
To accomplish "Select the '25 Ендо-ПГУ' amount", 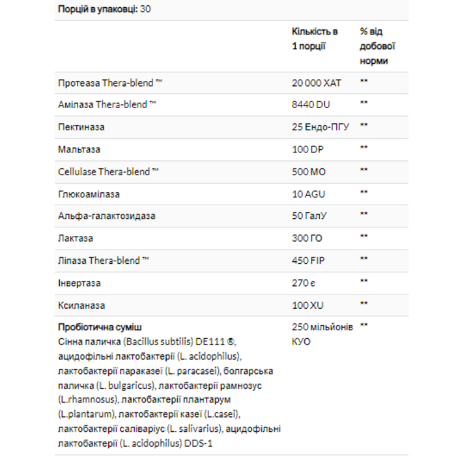I will tap(321, 127).
